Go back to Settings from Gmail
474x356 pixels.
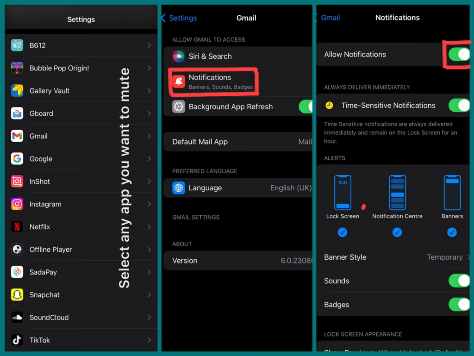[179, 18]
